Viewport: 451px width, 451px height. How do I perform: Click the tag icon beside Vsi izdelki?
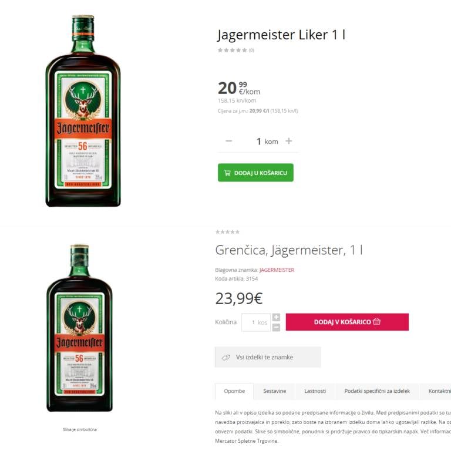pyautogui.click(x=225, y=358)
